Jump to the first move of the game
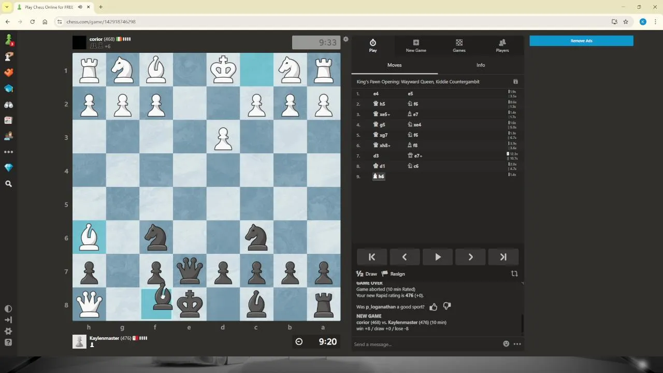 point(371,257)
